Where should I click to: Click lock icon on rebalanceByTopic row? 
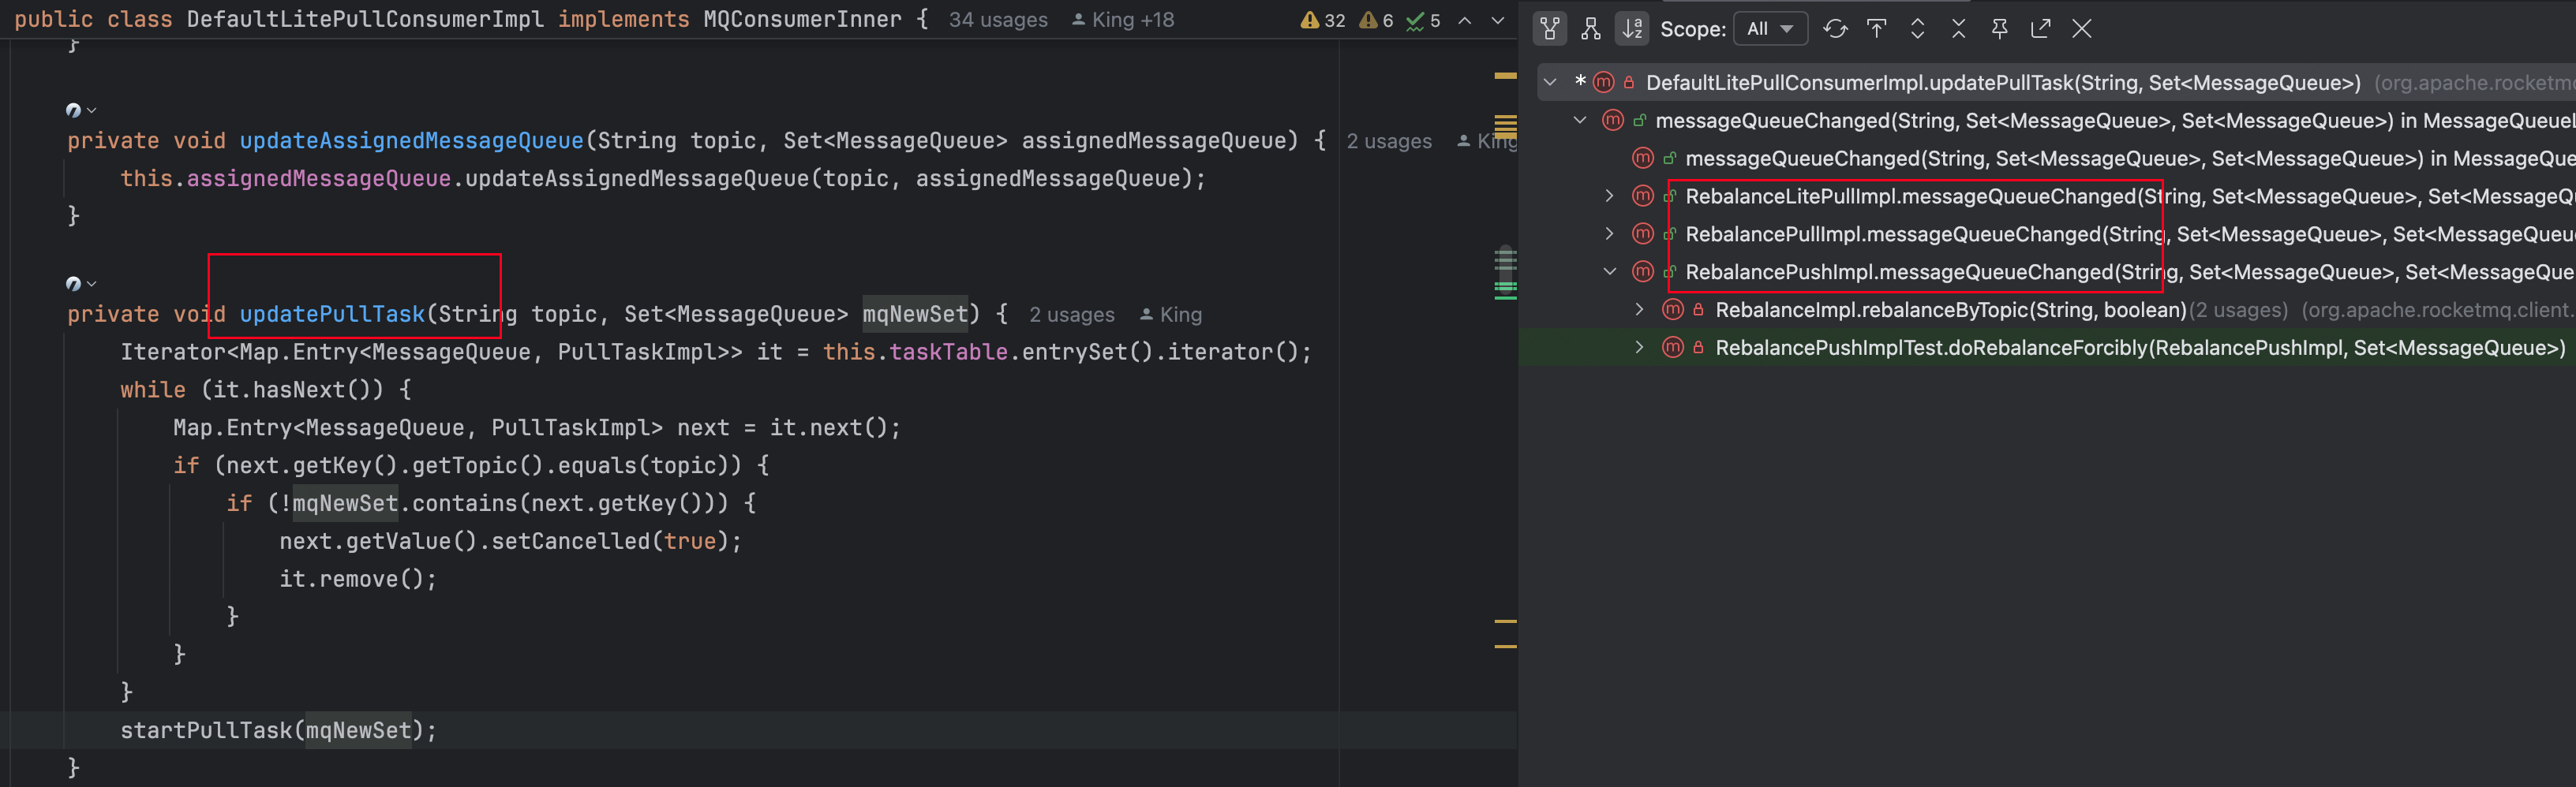(x=1698, y=310)
